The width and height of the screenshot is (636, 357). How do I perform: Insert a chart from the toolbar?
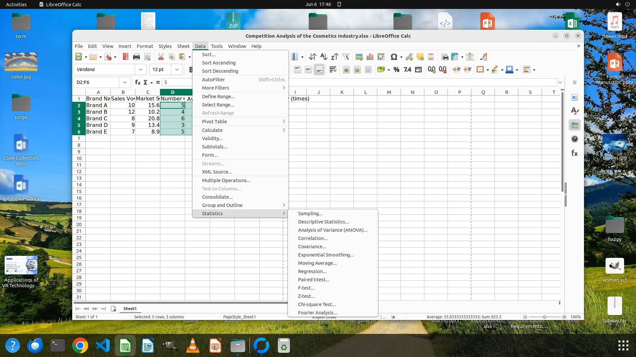(x=370, y=57)
